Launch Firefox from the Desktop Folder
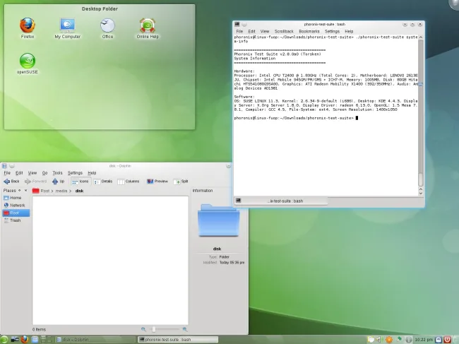The width and height of the screenshot is (459, 344). tap(28, 28)
